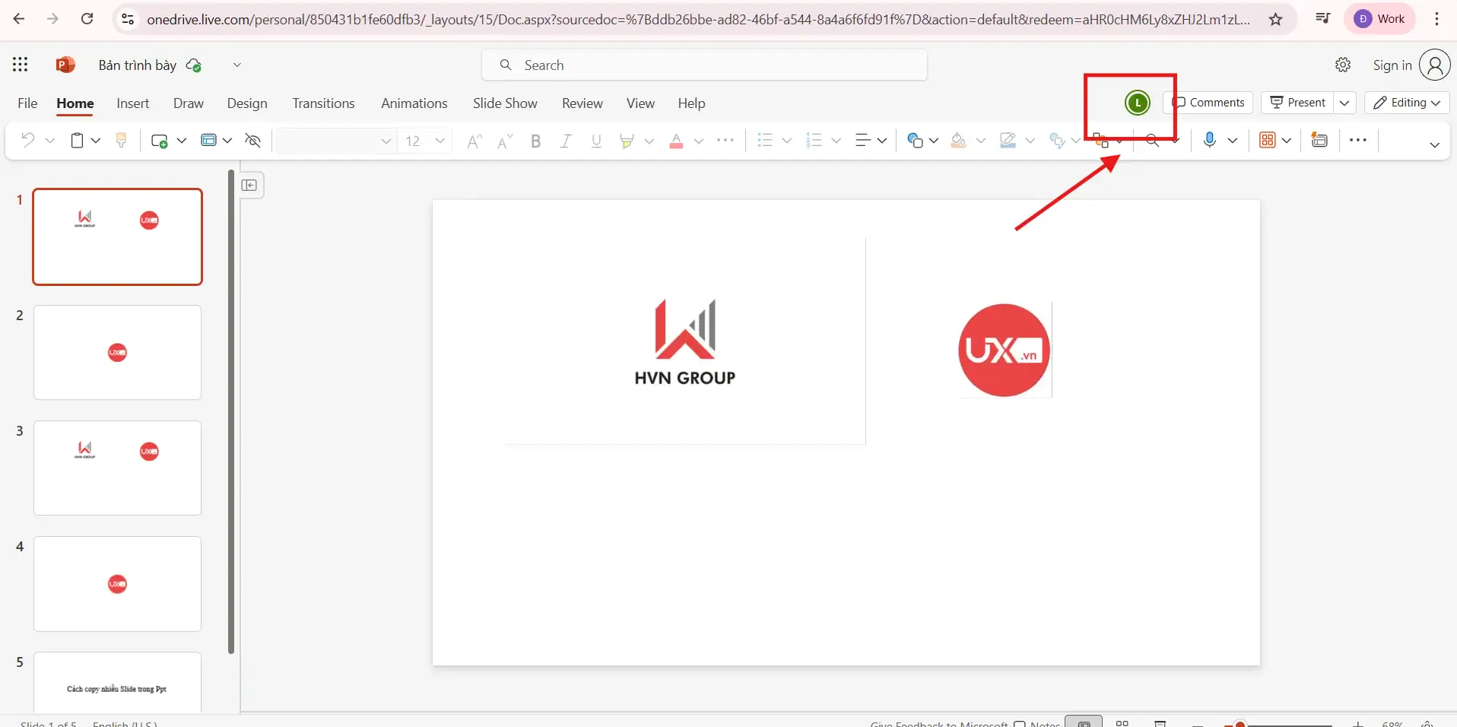This screenshot has width=1457, height=727.
Task: Open the app launcher grid icon
Action: pyautogui.click(x=21, y=65)
